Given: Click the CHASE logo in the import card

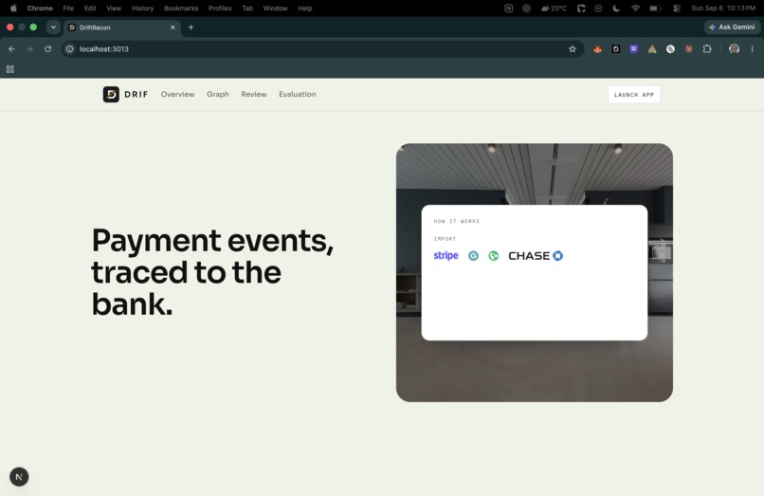Looking at the screenshot, I should click(536, 255).
